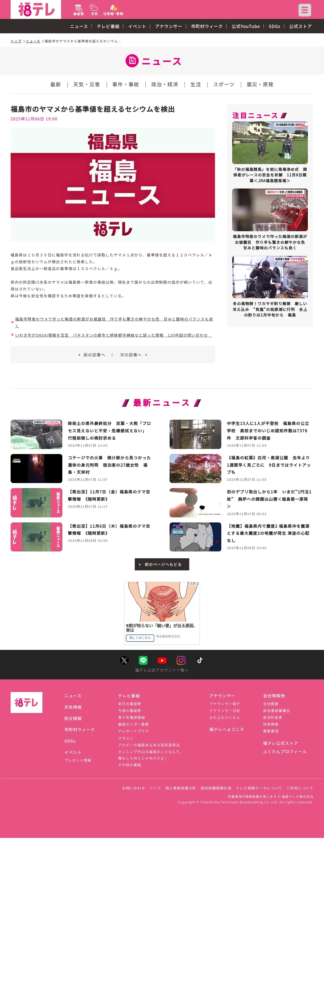Open 防災情報 in the footer
Image resolution: width=324 pixels, height=1007 pixels.
point(73,719)
